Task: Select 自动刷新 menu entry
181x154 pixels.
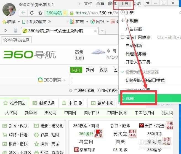Action: [134, 46]
